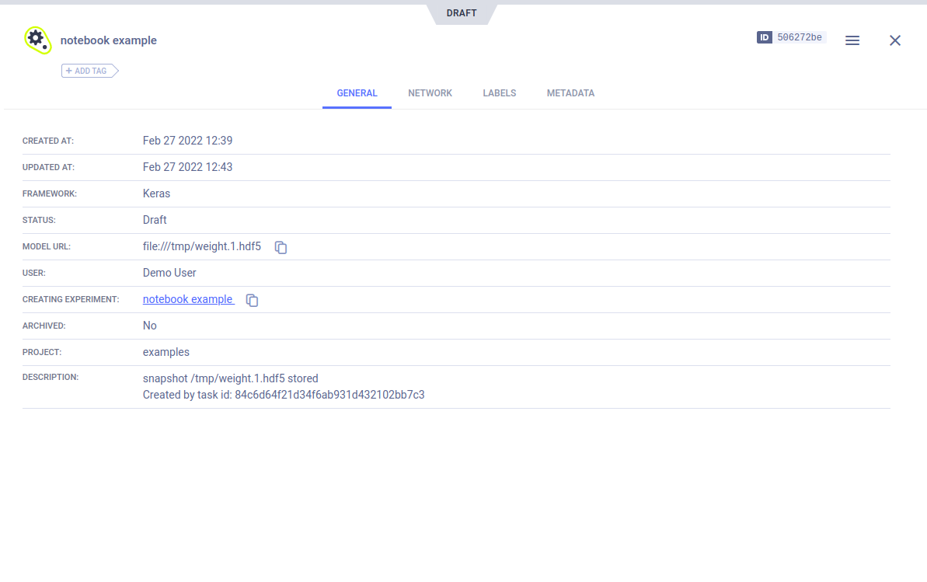
Task: Switch to the Labels tab
Action: point(499,93)
